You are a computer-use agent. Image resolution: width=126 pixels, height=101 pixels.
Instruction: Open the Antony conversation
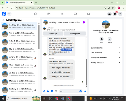click(x=19, y=58)
